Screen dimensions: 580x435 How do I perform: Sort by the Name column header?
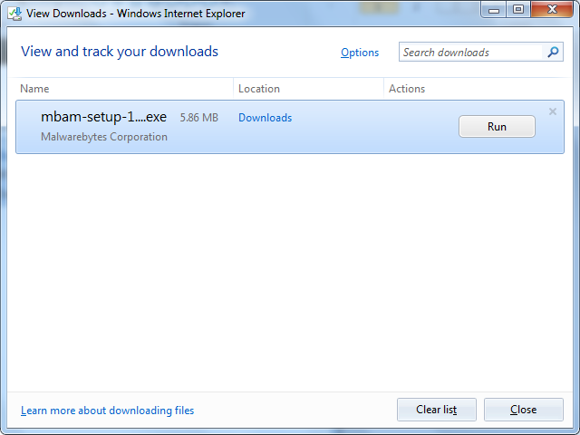pyautogui.click(x=34, y=89)
